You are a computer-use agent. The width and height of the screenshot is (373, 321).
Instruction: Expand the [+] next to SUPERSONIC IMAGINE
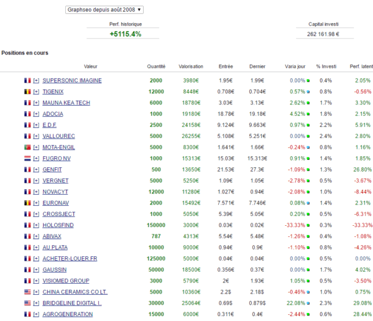click(36, 80)
